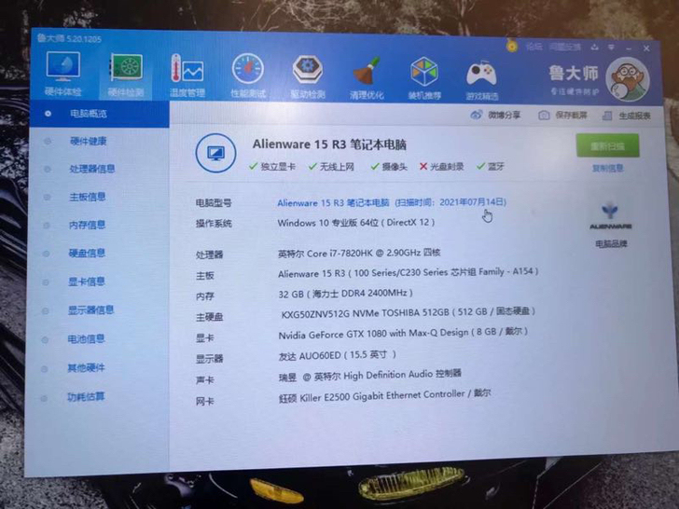Click the 复制信息 link
679x509 pixels.
point(607,168)
